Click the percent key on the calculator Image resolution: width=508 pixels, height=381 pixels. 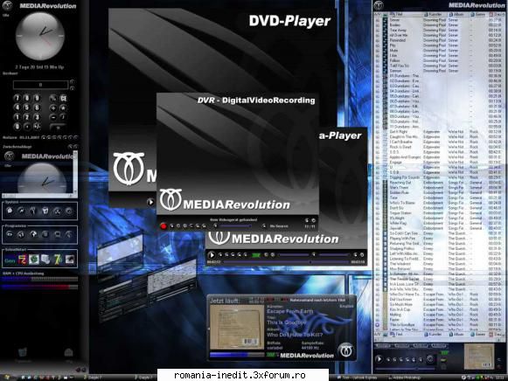tap(53, 98)
